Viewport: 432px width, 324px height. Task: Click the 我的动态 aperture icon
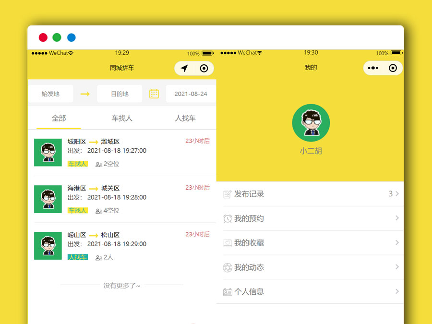click(x=228, y=267)
